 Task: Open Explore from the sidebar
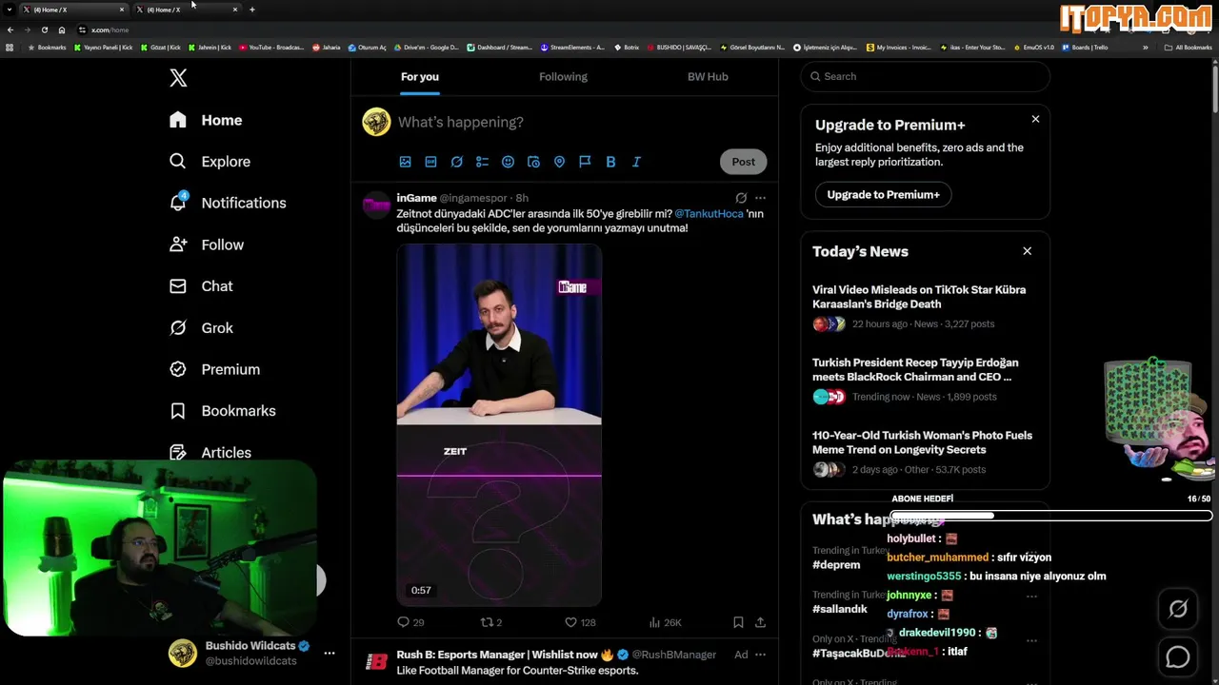click(x=210, y=162)
